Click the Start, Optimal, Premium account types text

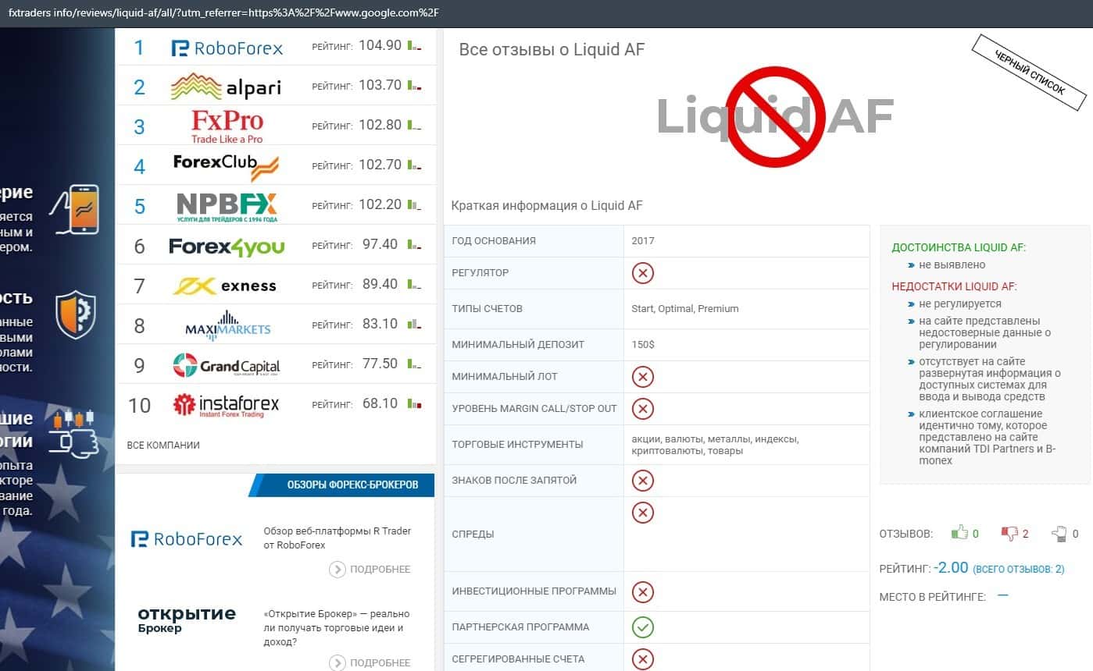coord(685,309)
